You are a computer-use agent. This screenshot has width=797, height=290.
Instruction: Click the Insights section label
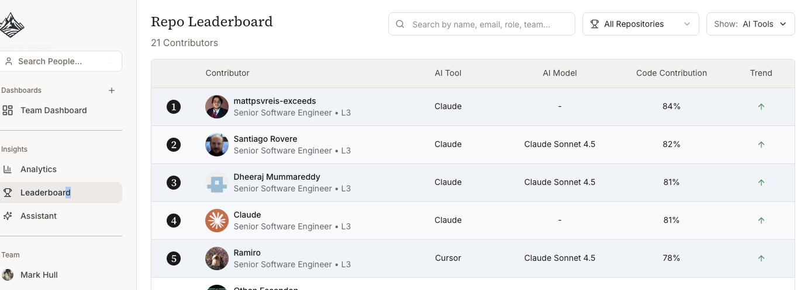coord(14,149)
